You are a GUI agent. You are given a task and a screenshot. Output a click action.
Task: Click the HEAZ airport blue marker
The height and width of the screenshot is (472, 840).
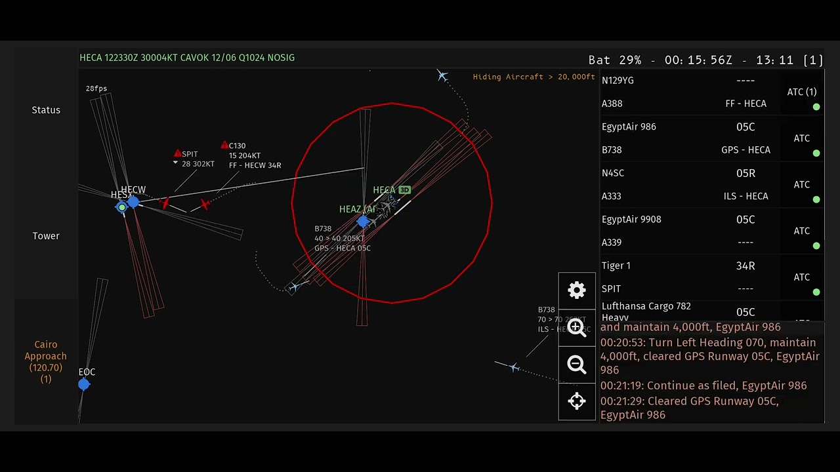click(x=363, y=222)
